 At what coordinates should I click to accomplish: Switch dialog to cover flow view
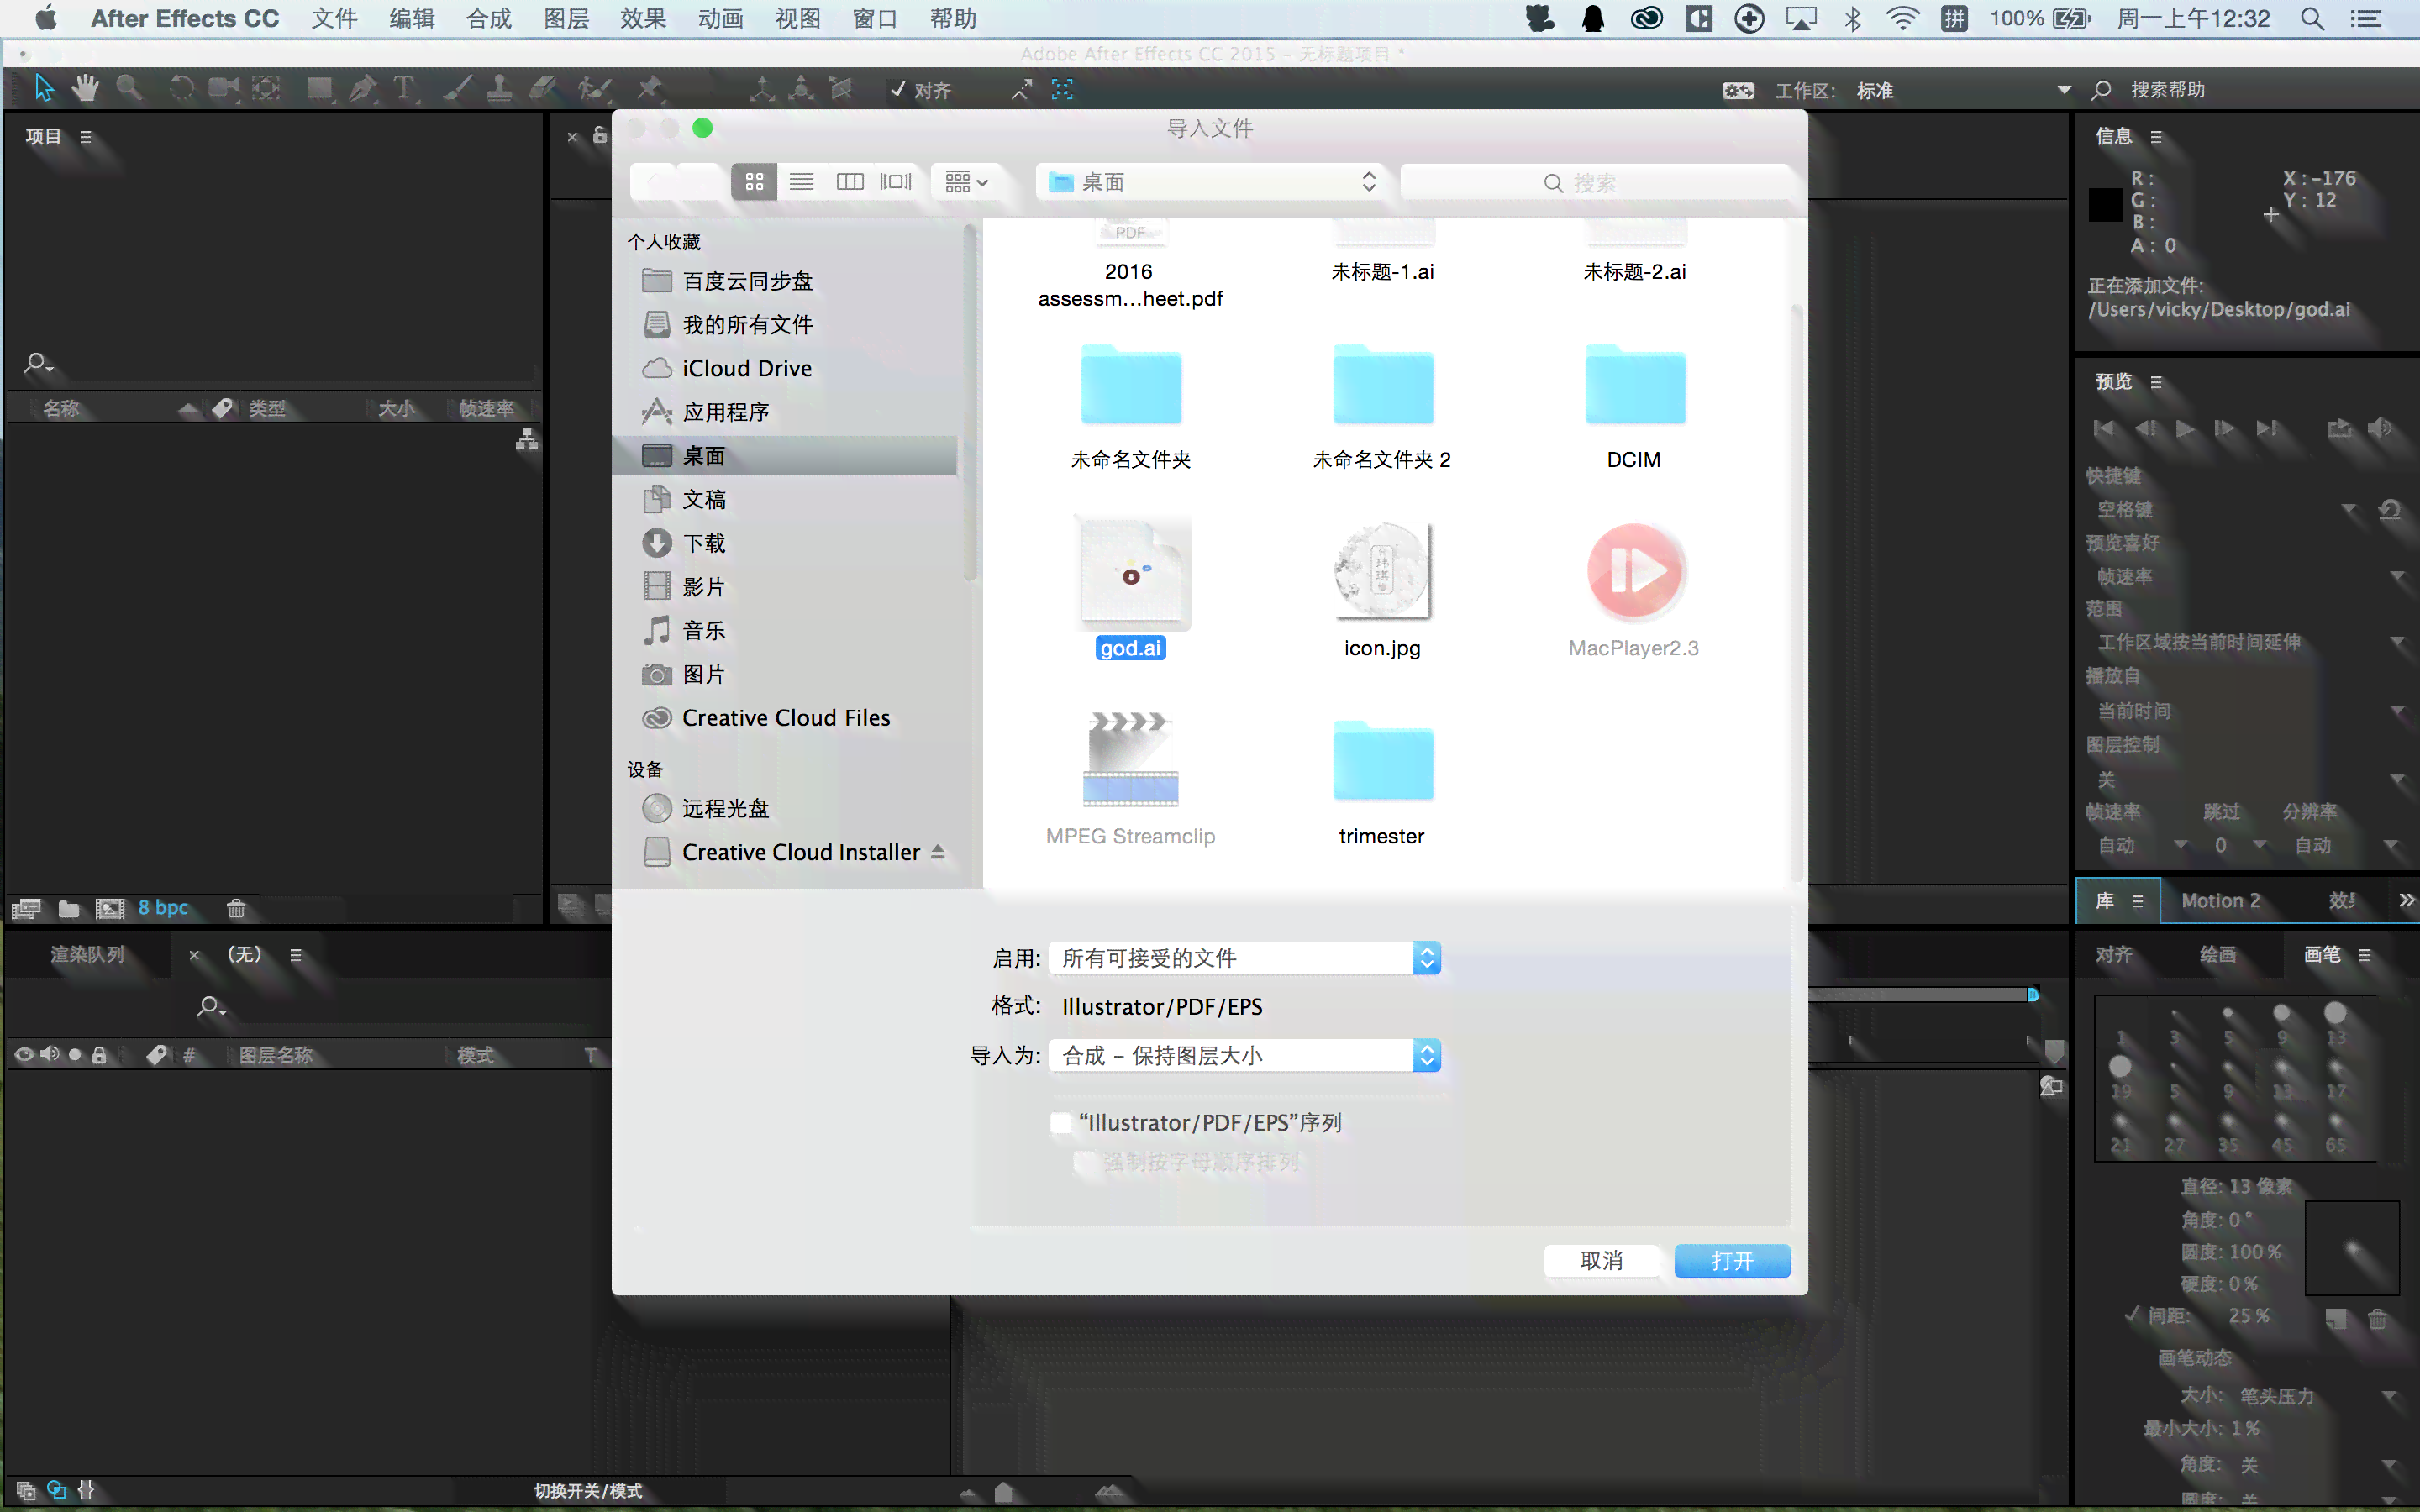[x=896, y=182]
